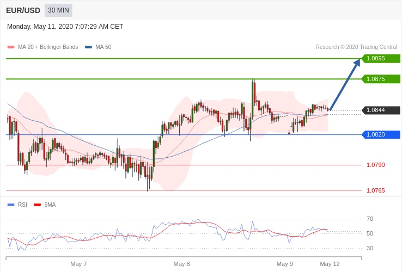
Task: Click the RSI 70 axis label
Action: [370, 219]
